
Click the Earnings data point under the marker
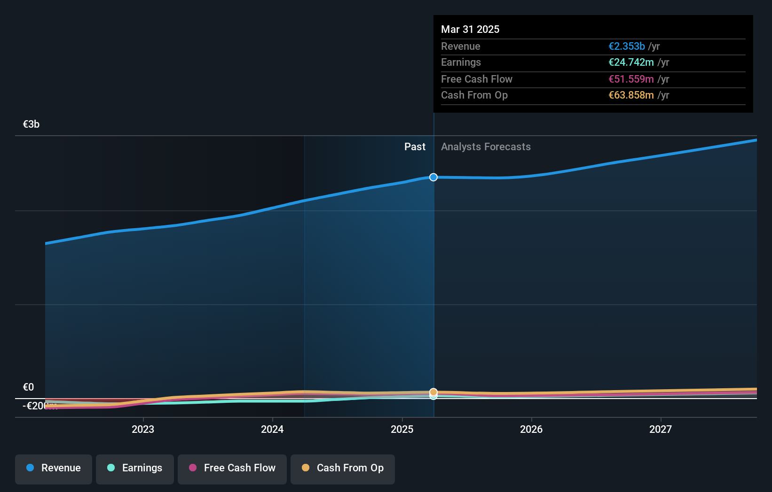tap(433, 398)
